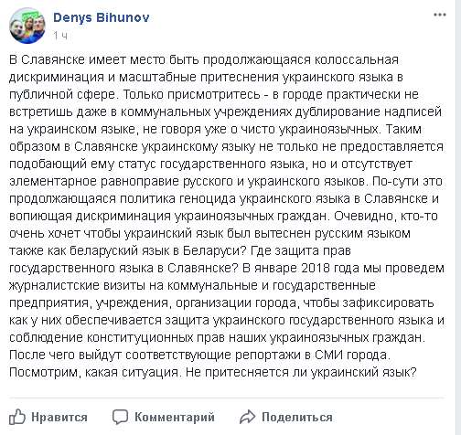This screenshot has width=461, height=435.
Task: Click the phrase 'политика геноцида' in the text
Action: (177, 198)
